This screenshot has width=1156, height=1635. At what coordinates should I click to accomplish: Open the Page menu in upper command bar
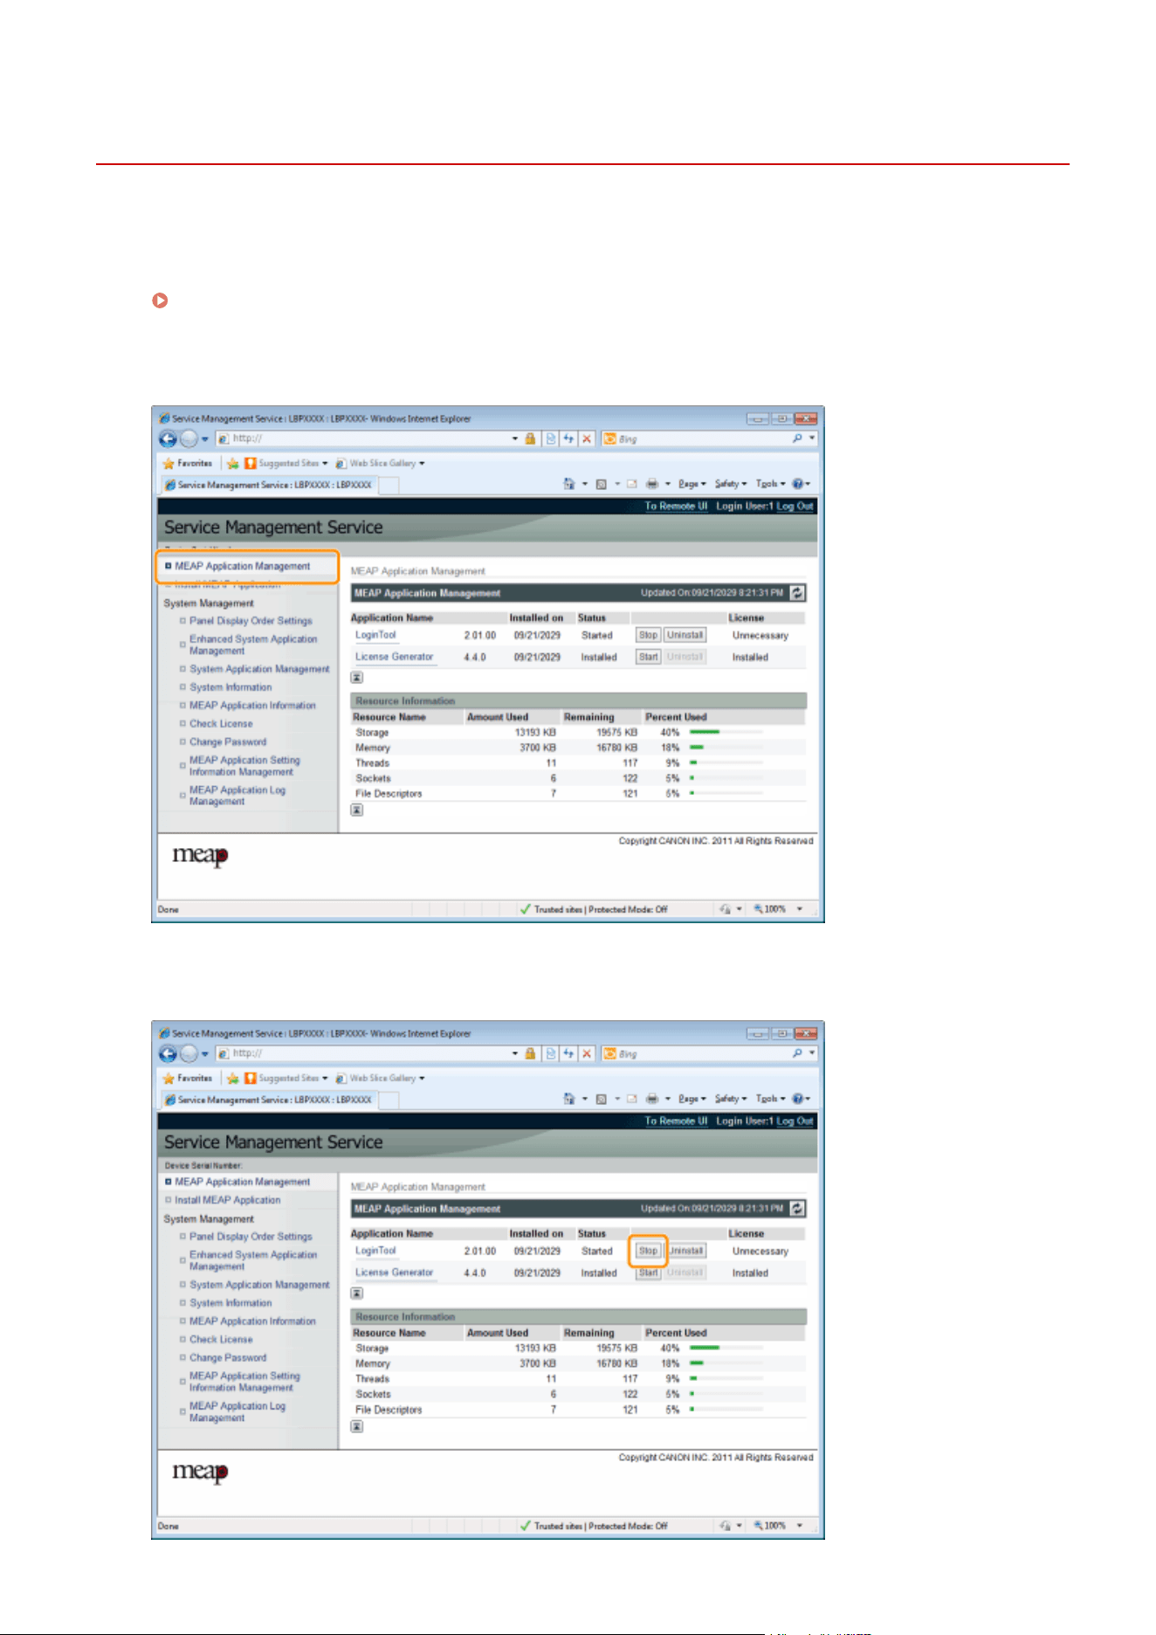click(x=692, y=484)
